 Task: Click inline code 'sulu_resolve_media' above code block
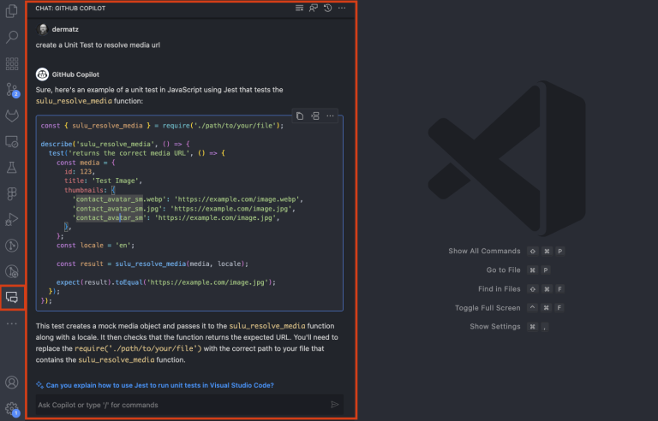74,101
